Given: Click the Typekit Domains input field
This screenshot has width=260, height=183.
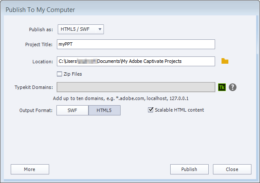Looking at the screenshot, I should click(x=136, y=87).
